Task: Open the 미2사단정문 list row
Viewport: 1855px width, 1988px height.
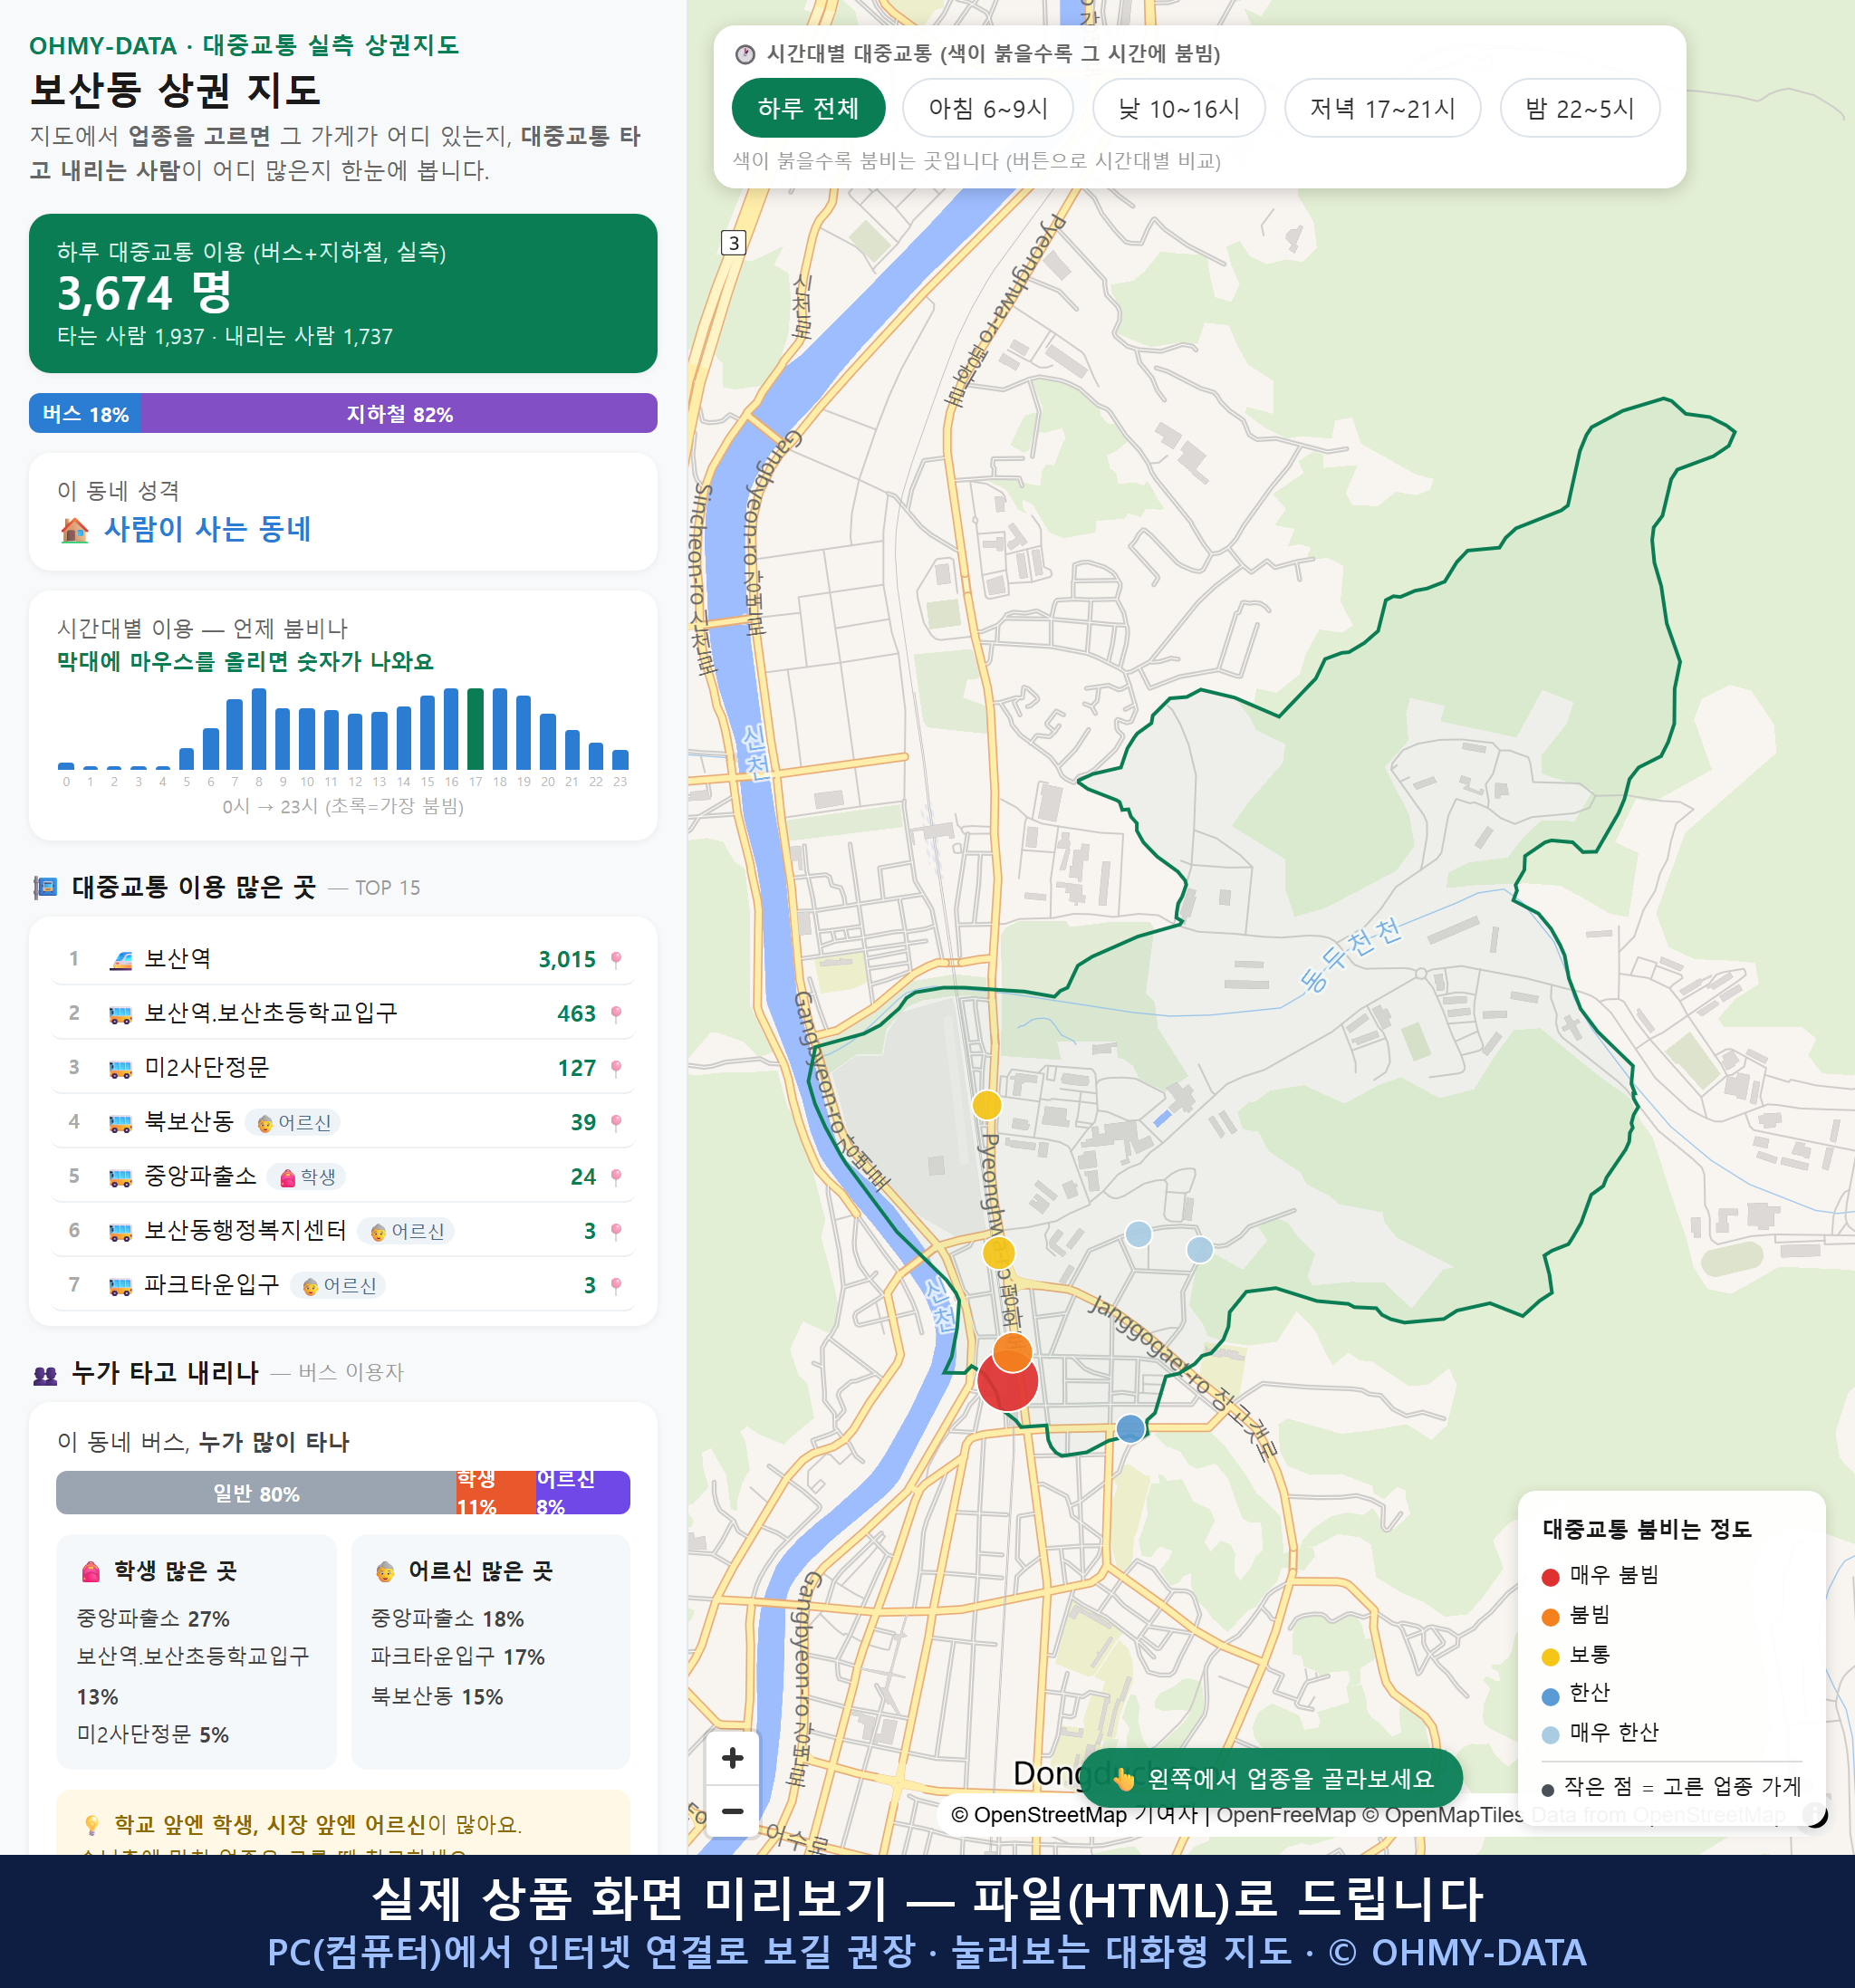Action: point(343,1068)
